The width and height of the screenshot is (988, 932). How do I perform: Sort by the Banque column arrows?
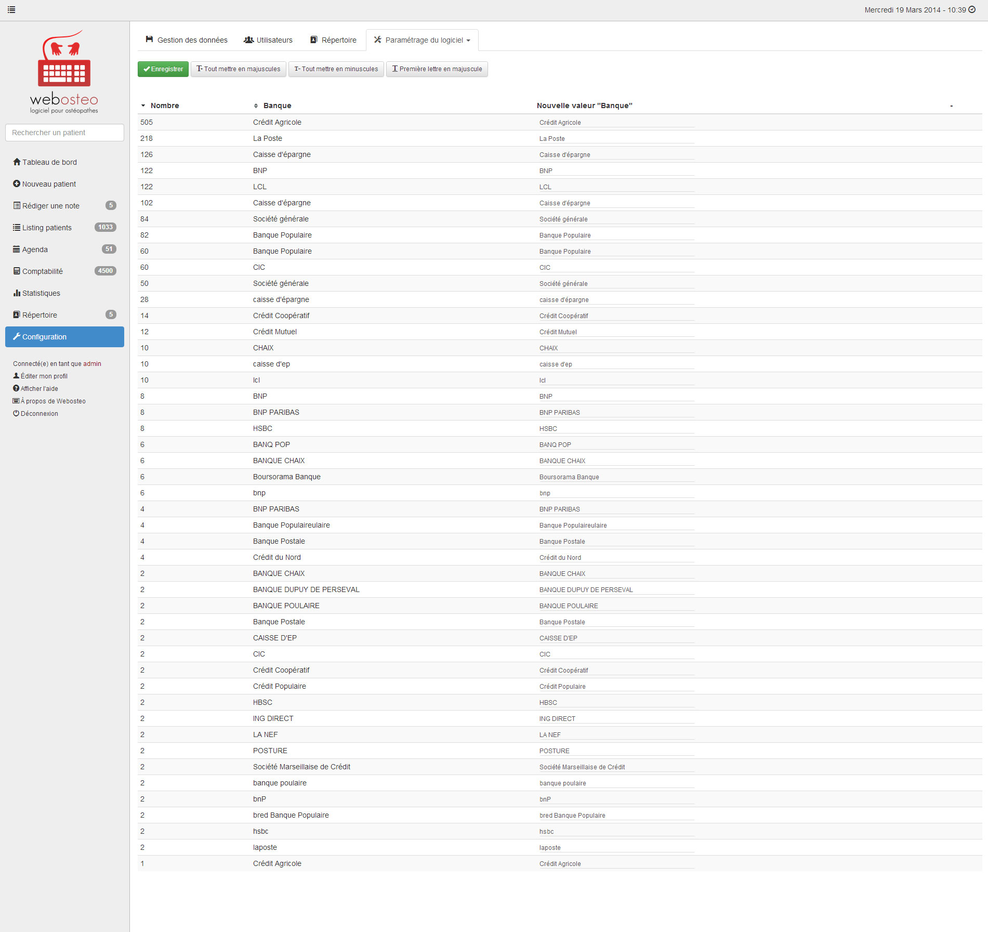(256, 106)
